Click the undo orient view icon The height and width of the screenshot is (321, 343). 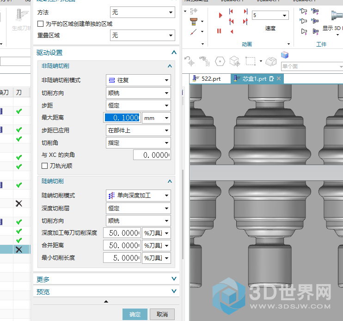[190, 61]
